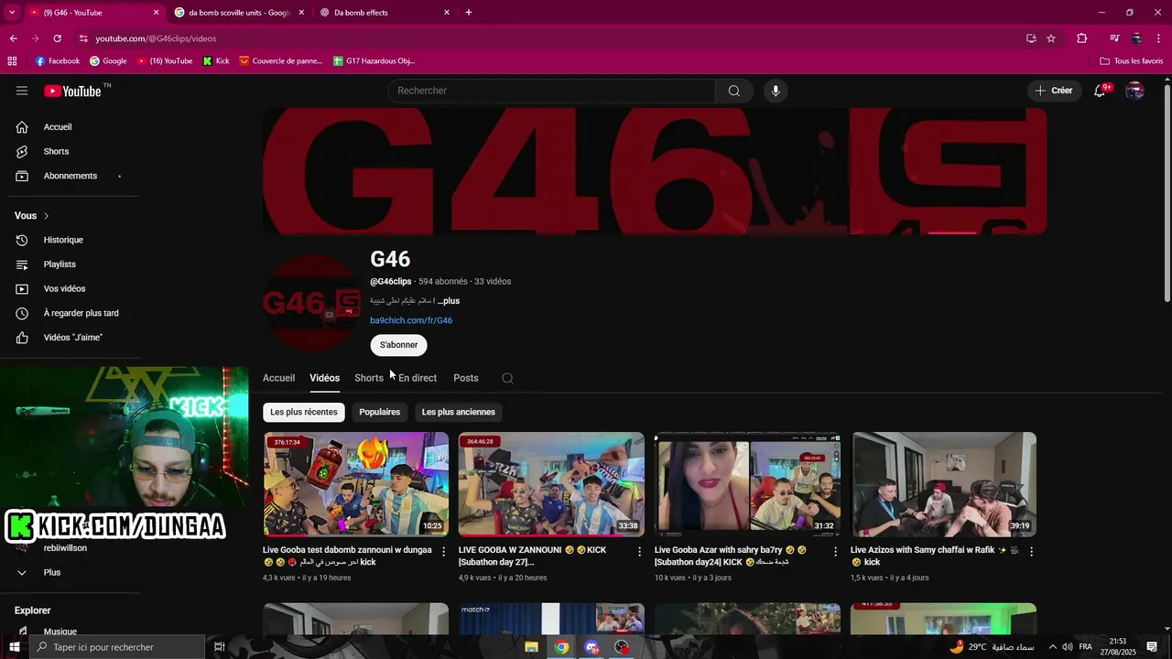Expand the Vous section
This screenshot has width=1172, height=659.
tap(32, 216)
